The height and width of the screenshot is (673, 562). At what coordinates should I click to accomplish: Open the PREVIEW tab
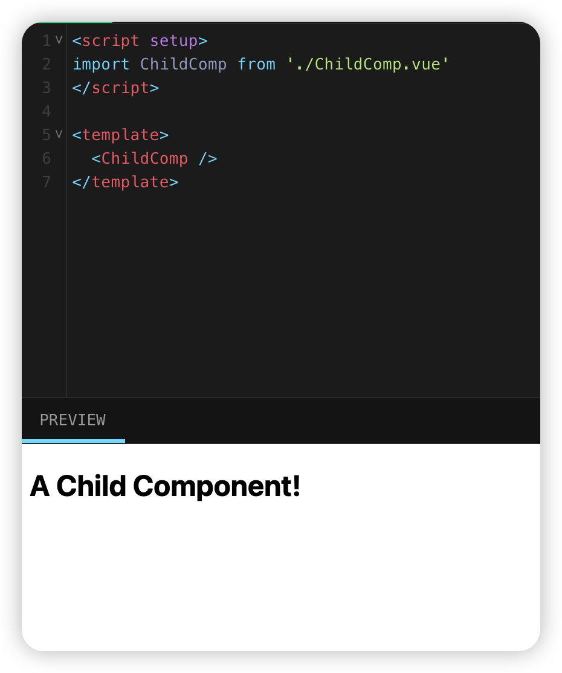point(73,420)
